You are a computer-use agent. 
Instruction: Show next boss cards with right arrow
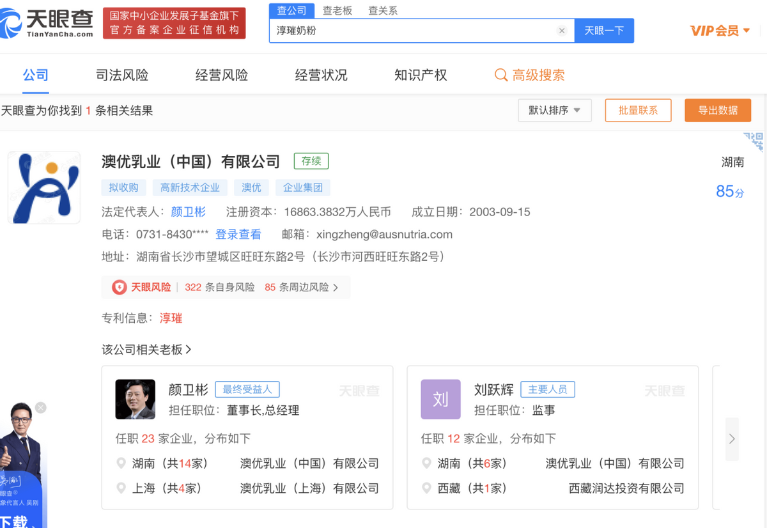pyautogui.click(x=732, y=439)
